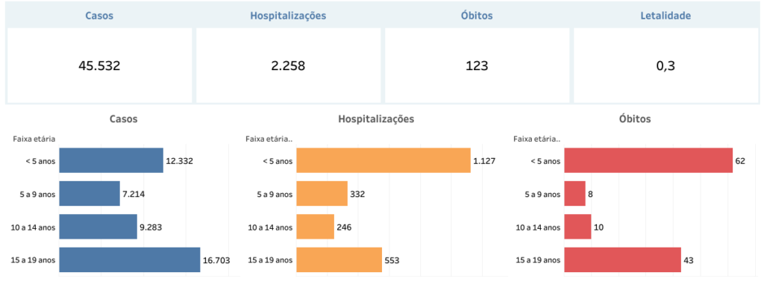
Task: Select the red 10 a 14 anos bar
Action: tap(577, 227)
